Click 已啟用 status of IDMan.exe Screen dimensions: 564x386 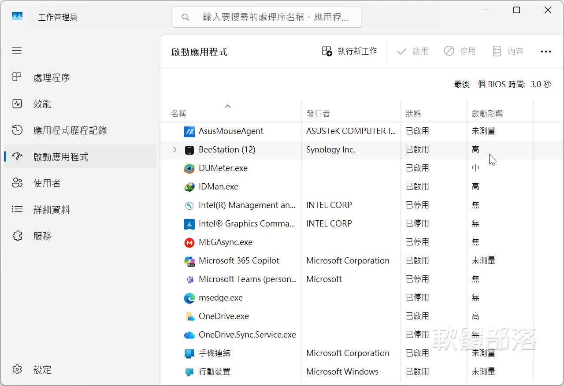(x=417, y=187)
